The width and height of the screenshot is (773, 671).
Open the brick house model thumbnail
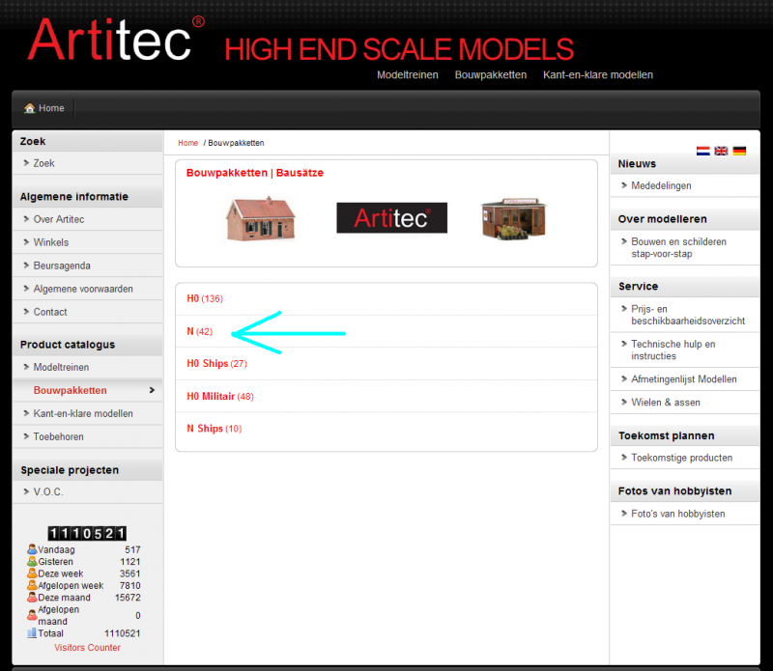pos(260,217)
